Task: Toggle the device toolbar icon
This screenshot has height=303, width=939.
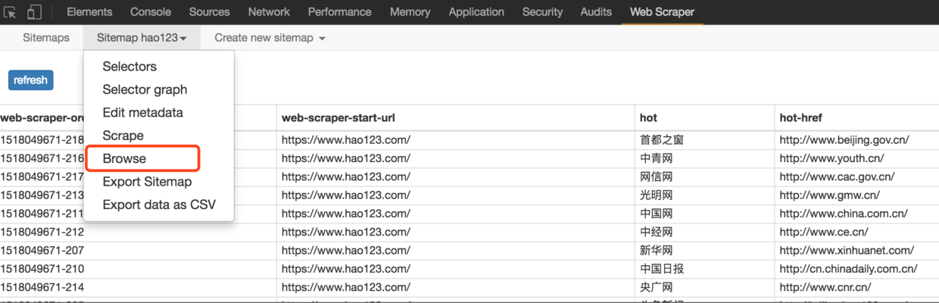Action: 34,12
